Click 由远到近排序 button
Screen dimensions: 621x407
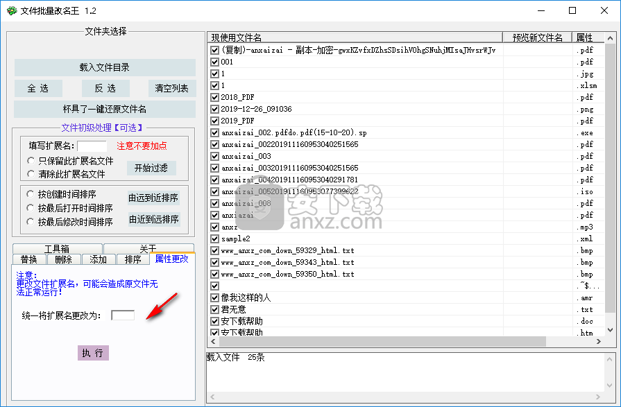tap(153, 198)
